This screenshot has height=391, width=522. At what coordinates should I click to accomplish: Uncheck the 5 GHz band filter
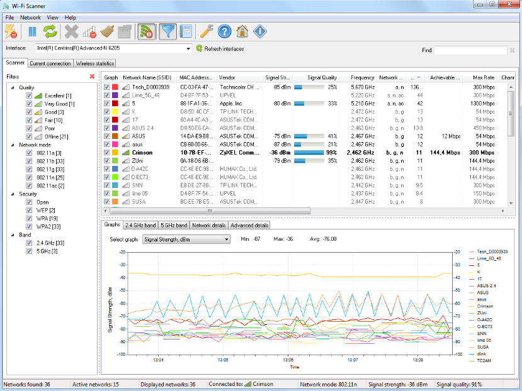click(29, 251)
